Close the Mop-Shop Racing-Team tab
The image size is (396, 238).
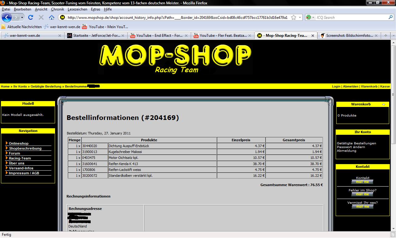[313, 36]
